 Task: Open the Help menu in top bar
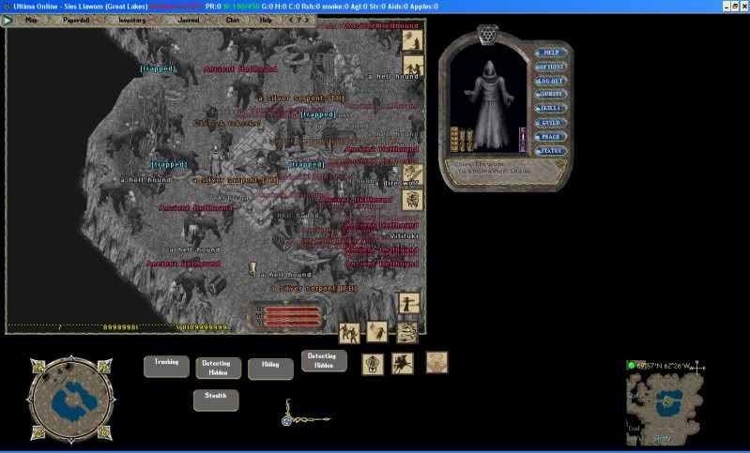[266, 20]
